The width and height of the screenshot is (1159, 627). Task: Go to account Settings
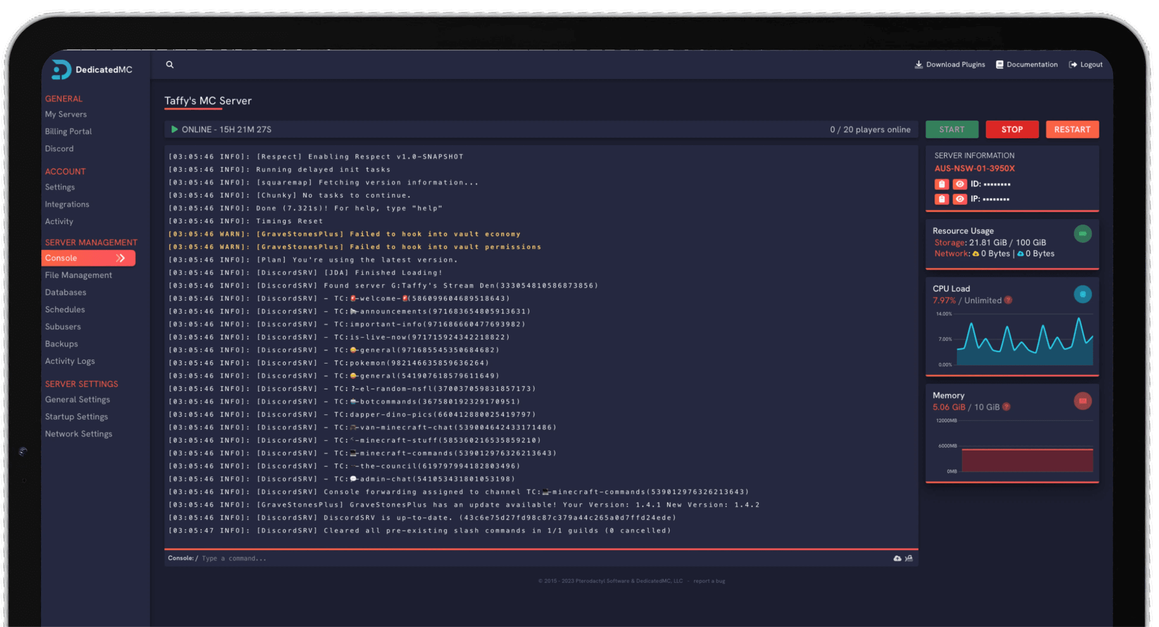point(60,187)
